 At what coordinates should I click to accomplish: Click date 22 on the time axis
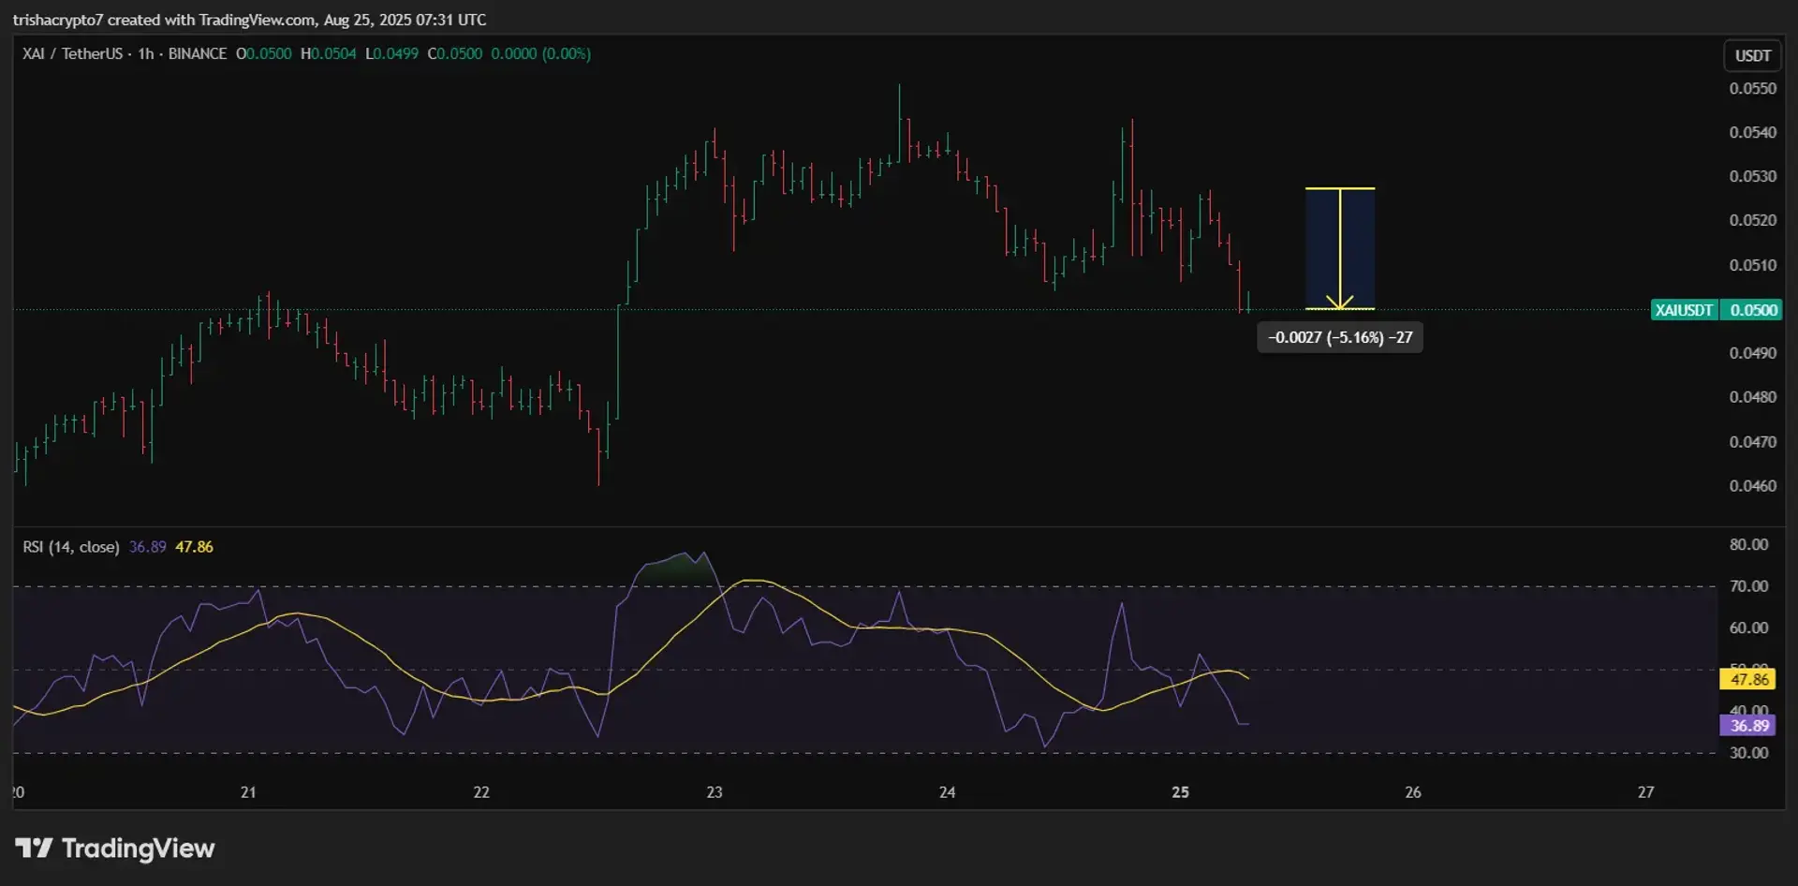[481, 792]
